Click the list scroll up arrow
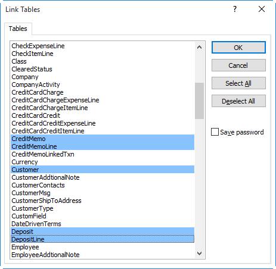Screen dimensions: 276x269 tap(199, 47)
